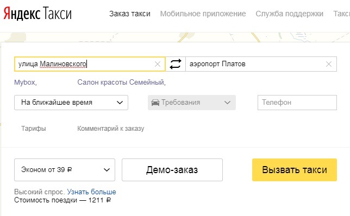Open the Эконом от 39 ₽ tariff dropdown
The height and width of the screenshot is (216, 350).
coord(65,170)
